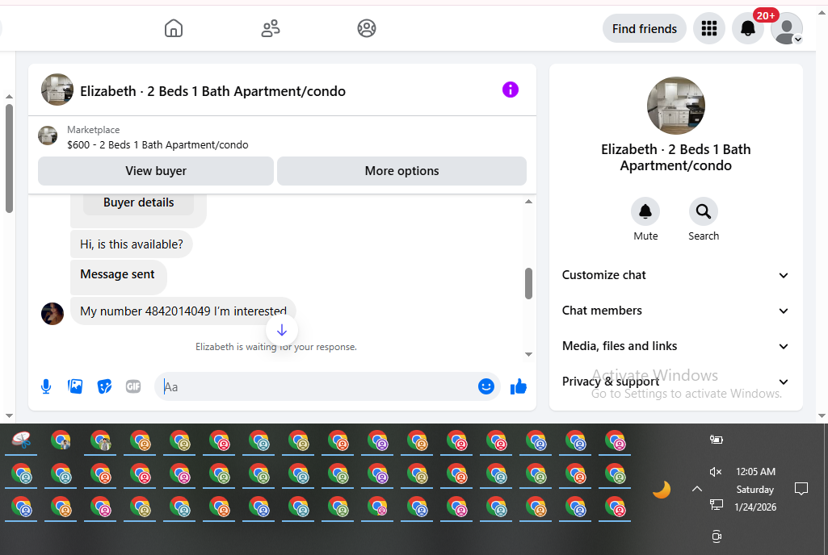This screenshot has width=828, height=555.
Task: Jump to latest message down-arrow button
Action: coord(282,330)
